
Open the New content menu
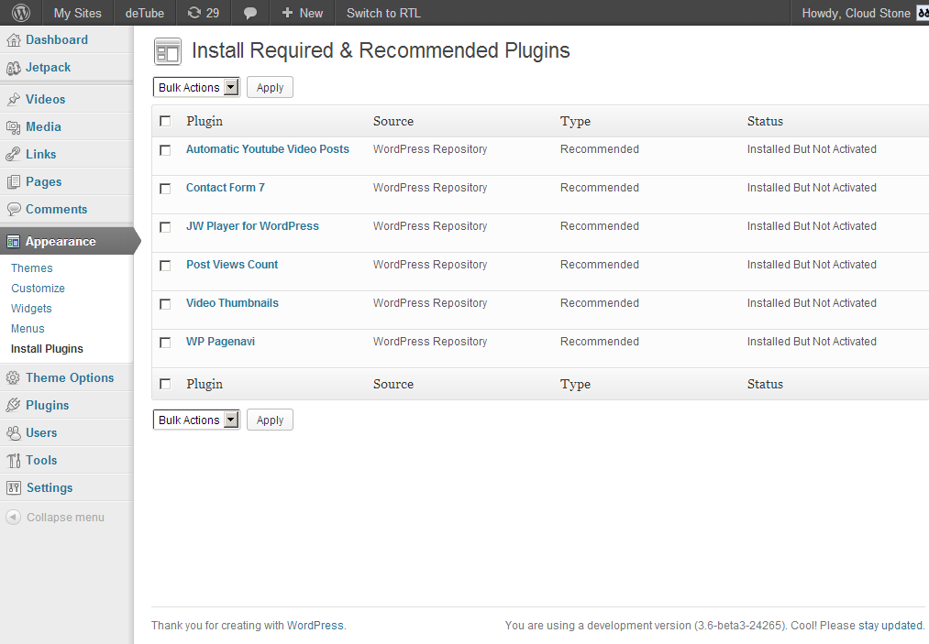pos(302,13)
